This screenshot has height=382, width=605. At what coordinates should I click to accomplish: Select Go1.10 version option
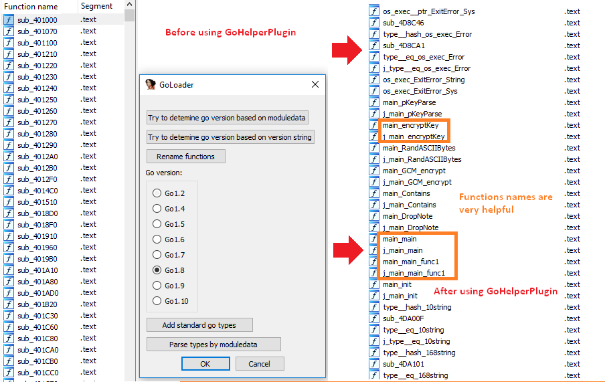point(157,301)
